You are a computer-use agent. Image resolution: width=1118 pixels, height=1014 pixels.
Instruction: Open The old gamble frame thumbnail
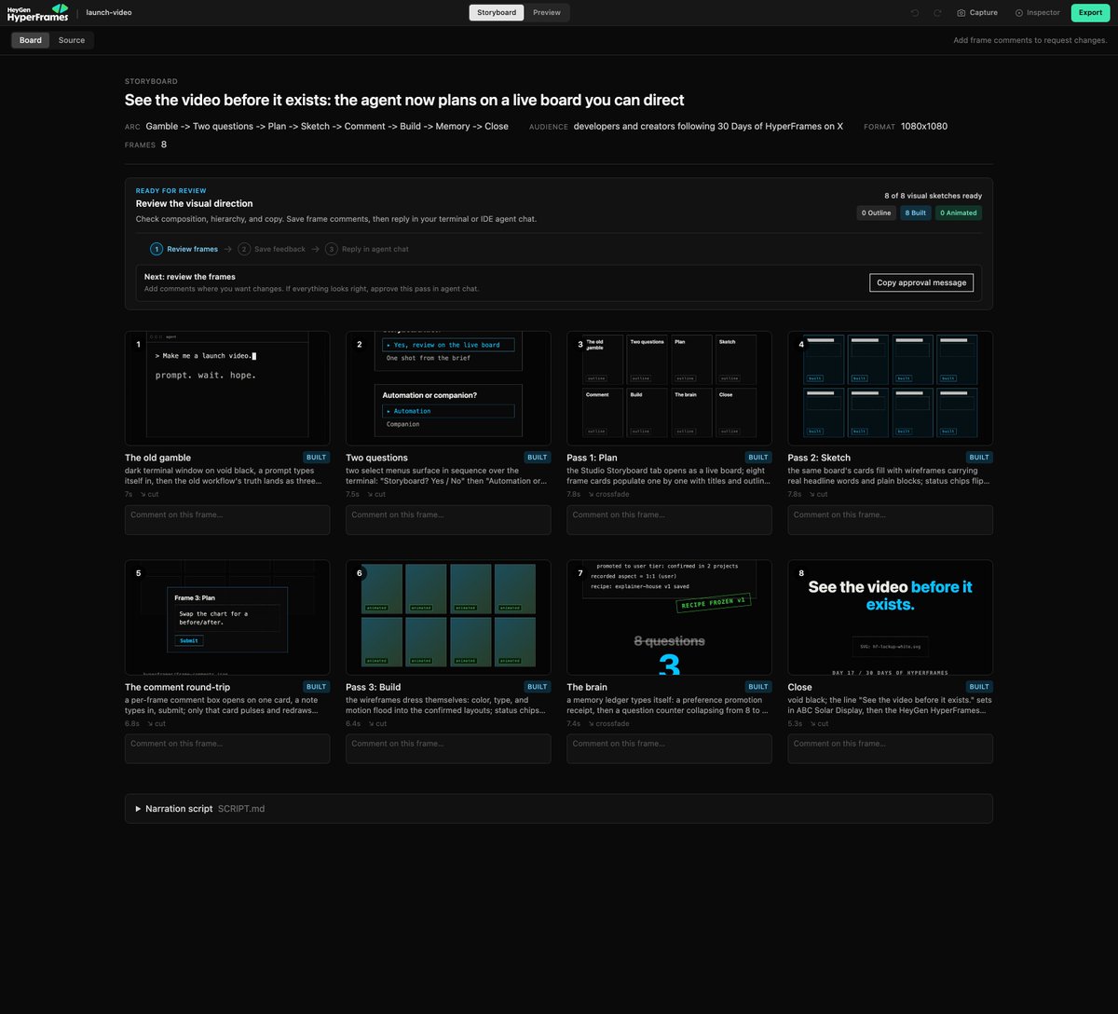227,389
